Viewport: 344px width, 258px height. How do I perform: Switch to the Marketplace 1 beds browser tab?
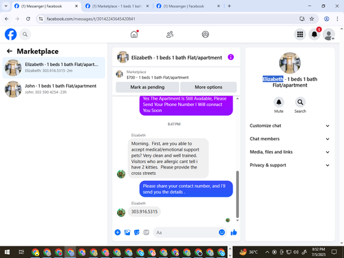pos(117,6)
